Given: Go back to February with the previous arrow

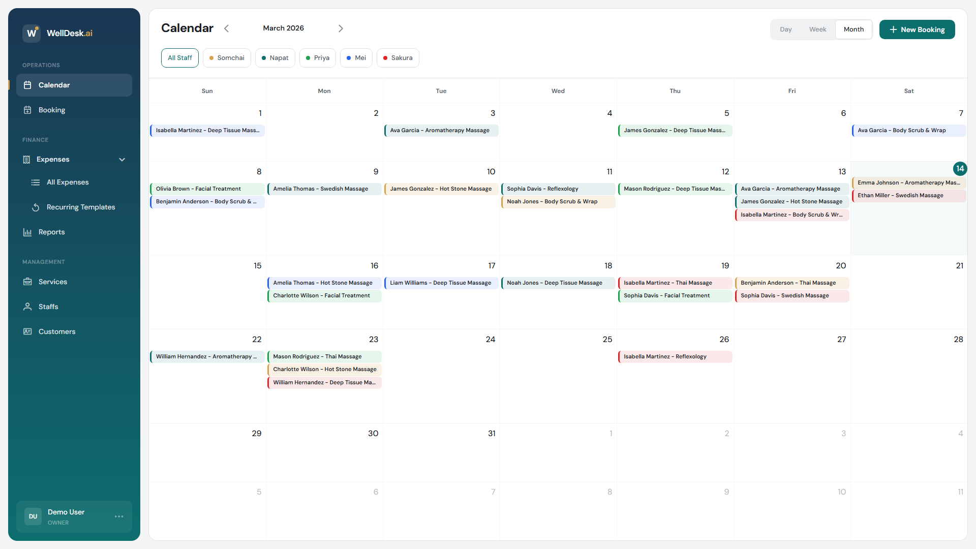Looking at the screenshot, I should 227,28.
